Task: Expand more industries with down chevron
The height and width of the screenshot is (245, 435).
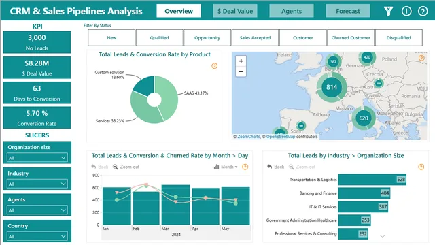Action: pyautogui.click(x=383, y=236)
